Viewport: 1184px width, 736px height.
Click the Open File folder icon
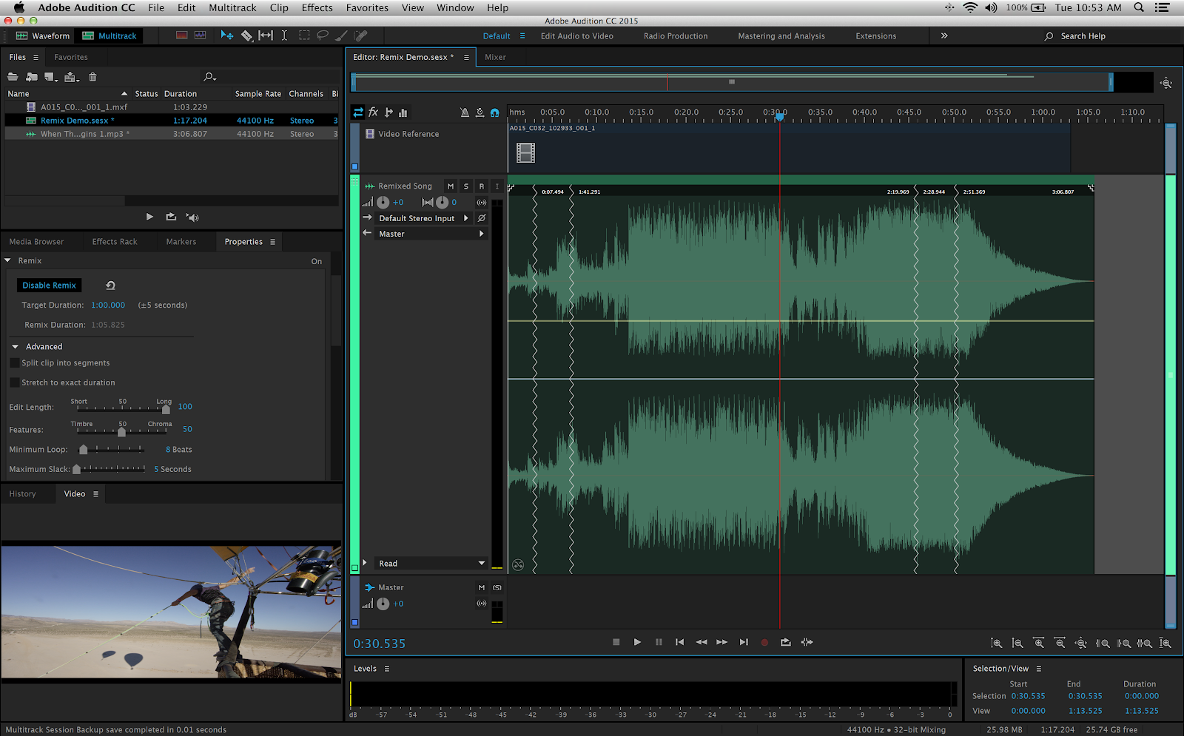(x=13, y=77)
